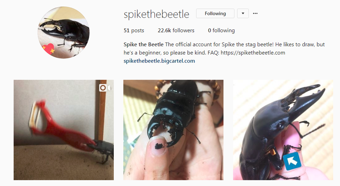The image size is (340, 186).
Task: Click the blue arrow sticker on third post
Action: pos(292,161)
